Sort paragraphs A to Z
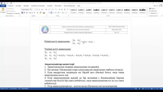Screen dimensions: 163x92 click(x=65, y=9)
